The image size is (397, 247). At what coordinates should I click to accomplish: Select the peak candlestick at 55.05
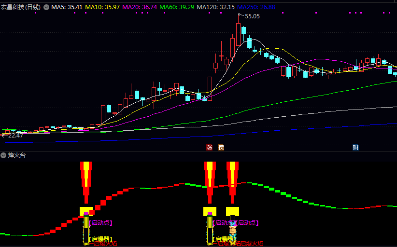click(238, 31)
